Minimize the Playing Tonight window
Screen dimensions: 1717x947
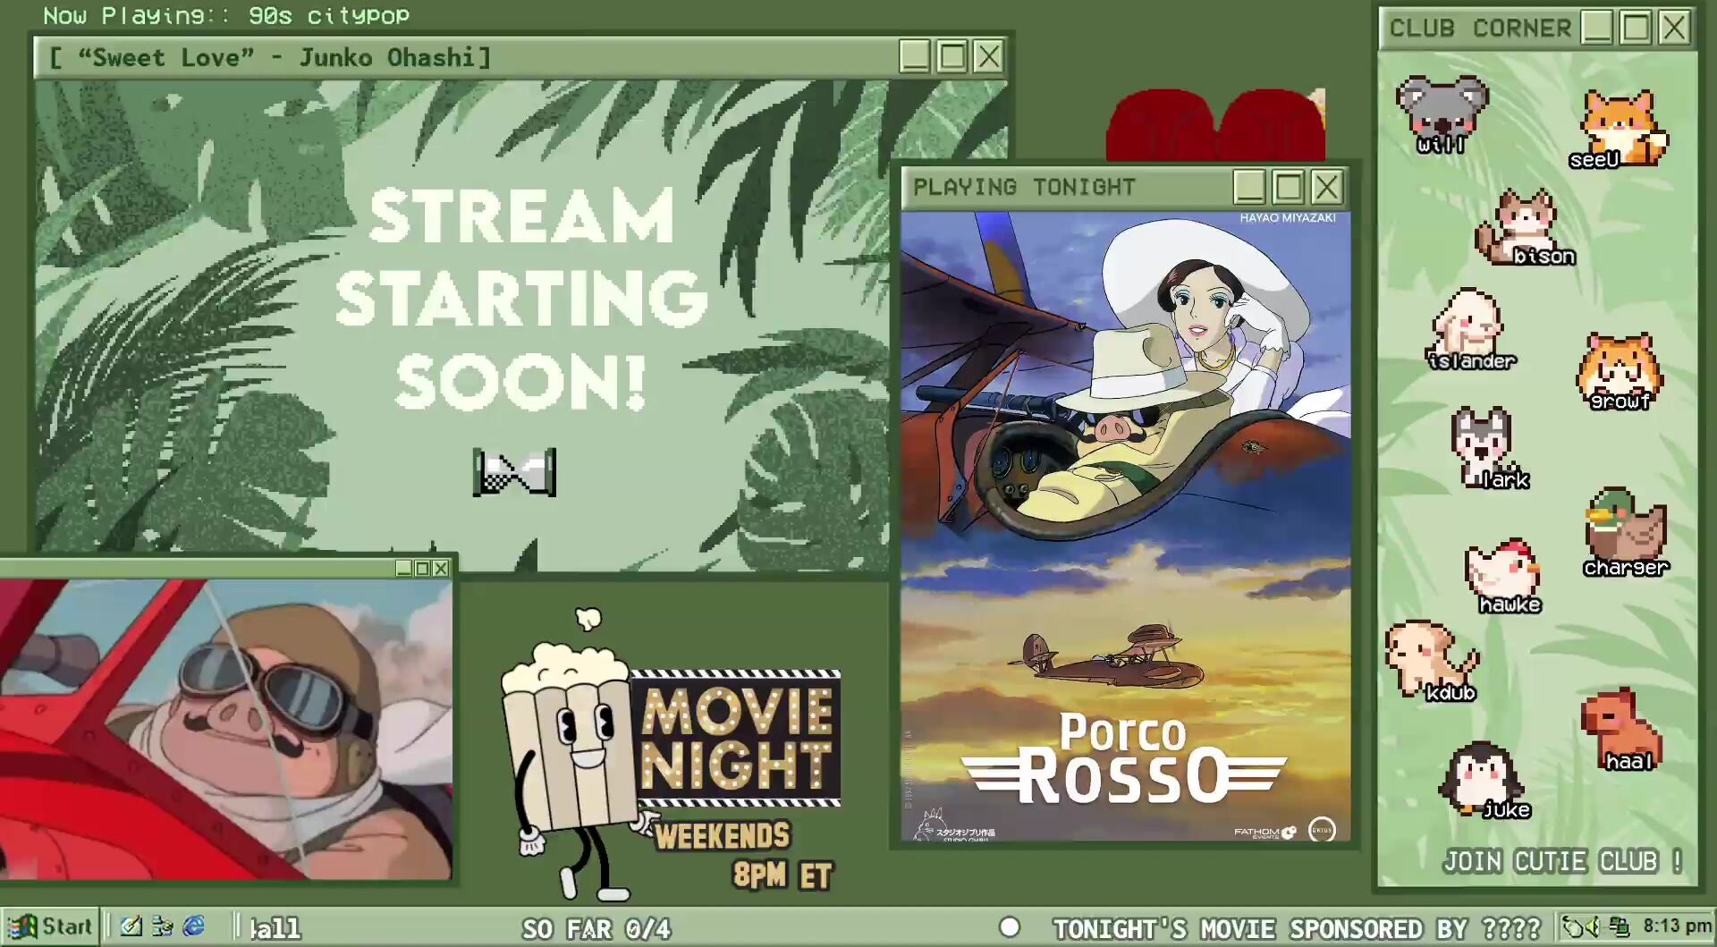click(x=1249, y=187)
